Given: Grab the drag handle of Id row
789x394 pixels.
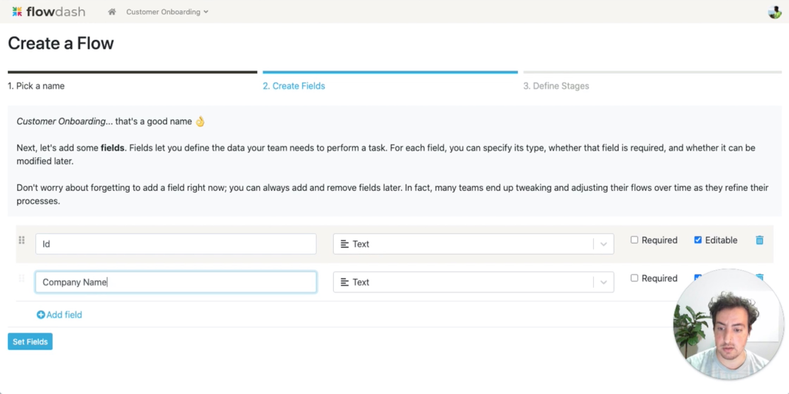Looking at the screenshot, I should click(x=22, y=240).
